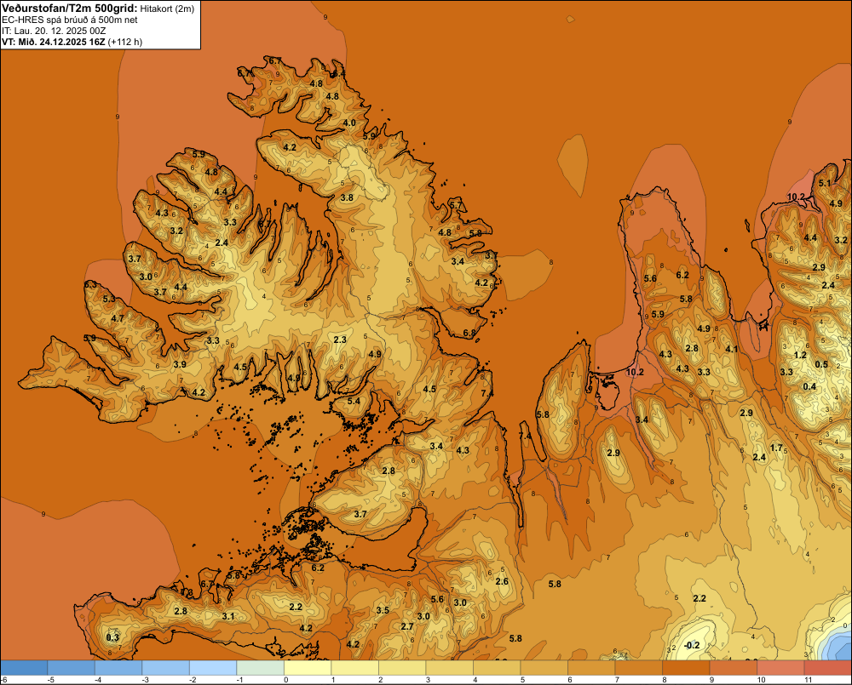Click the legend swatch between 6 and 7
The height and width of the screenshot is (685, 852).
click(x=592, y=668)
